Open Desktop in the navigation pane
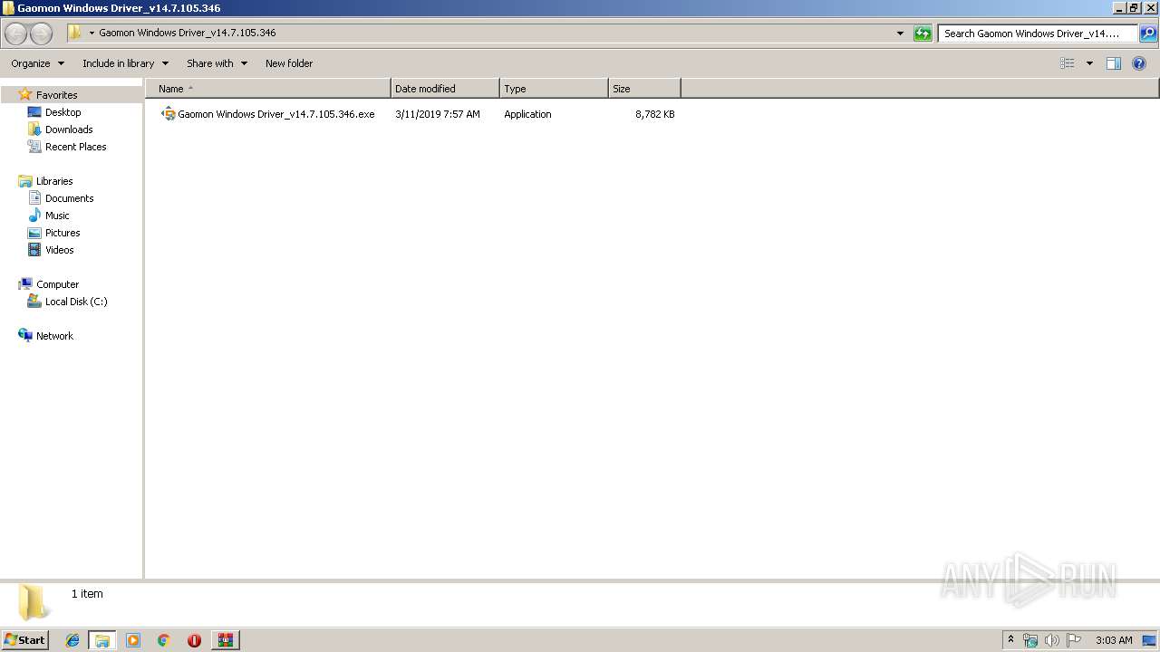Image resolution: width=1160 pixels, height=652 pixels. [63, 112]
